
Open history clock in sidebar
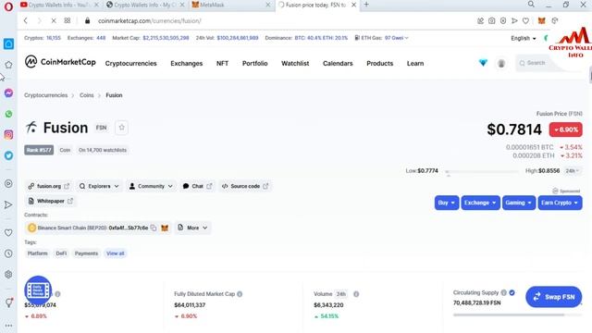coord(8,253)
